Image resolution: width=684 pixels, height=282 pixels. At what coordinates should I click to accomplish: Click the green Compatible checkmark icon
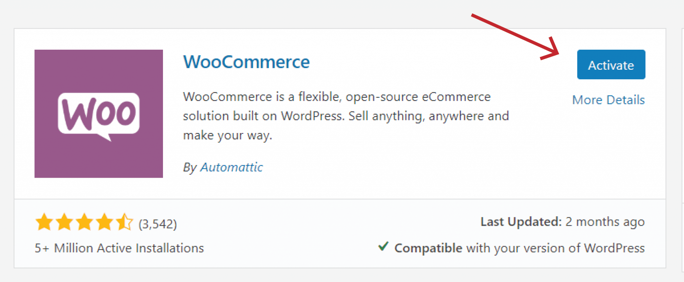click(x=383, y=247)
